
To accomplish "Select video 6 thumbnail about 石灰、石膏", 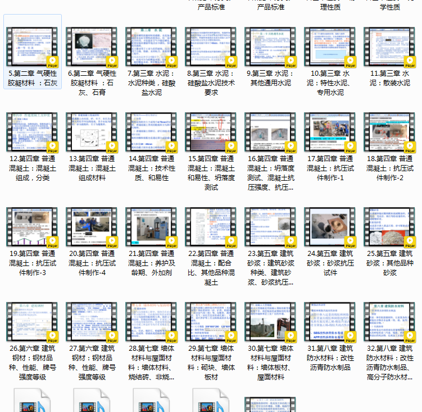I will [92, 45].
